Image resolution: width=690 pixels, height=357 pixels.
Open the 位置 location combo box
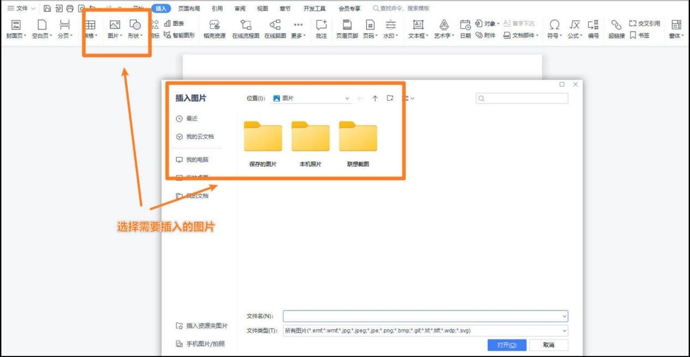[x=310, y=98]
